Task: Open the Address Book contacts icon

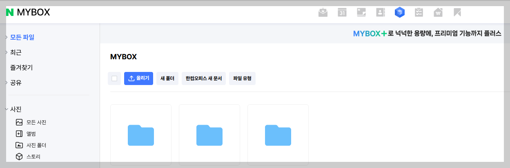Action: point(381,13)
